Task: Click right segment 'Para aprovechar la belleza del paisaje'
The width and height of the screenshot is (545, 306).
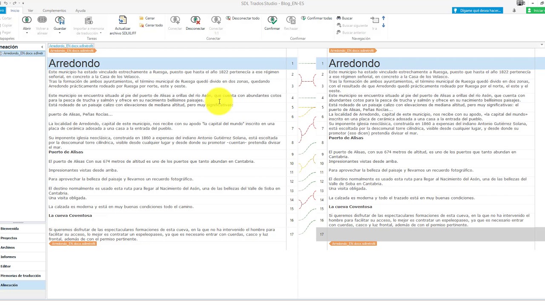Action: point(401,170)
